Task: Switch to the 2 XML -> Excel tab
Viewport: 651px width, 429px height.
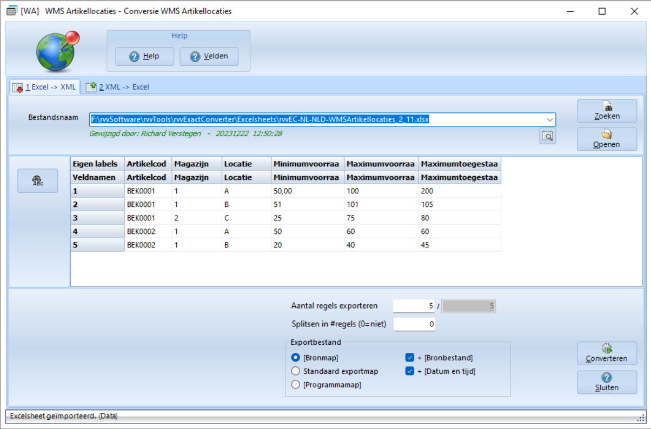Action: (x=117, y=86)
